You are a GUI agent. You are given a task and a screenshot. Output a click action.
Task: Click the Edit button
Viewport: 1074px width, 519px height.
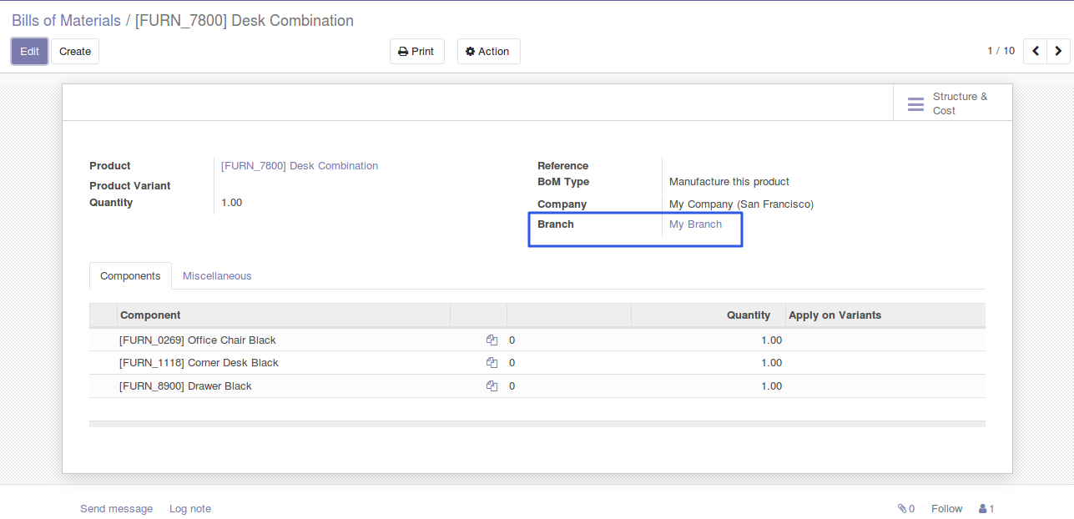tap(29, 52)
